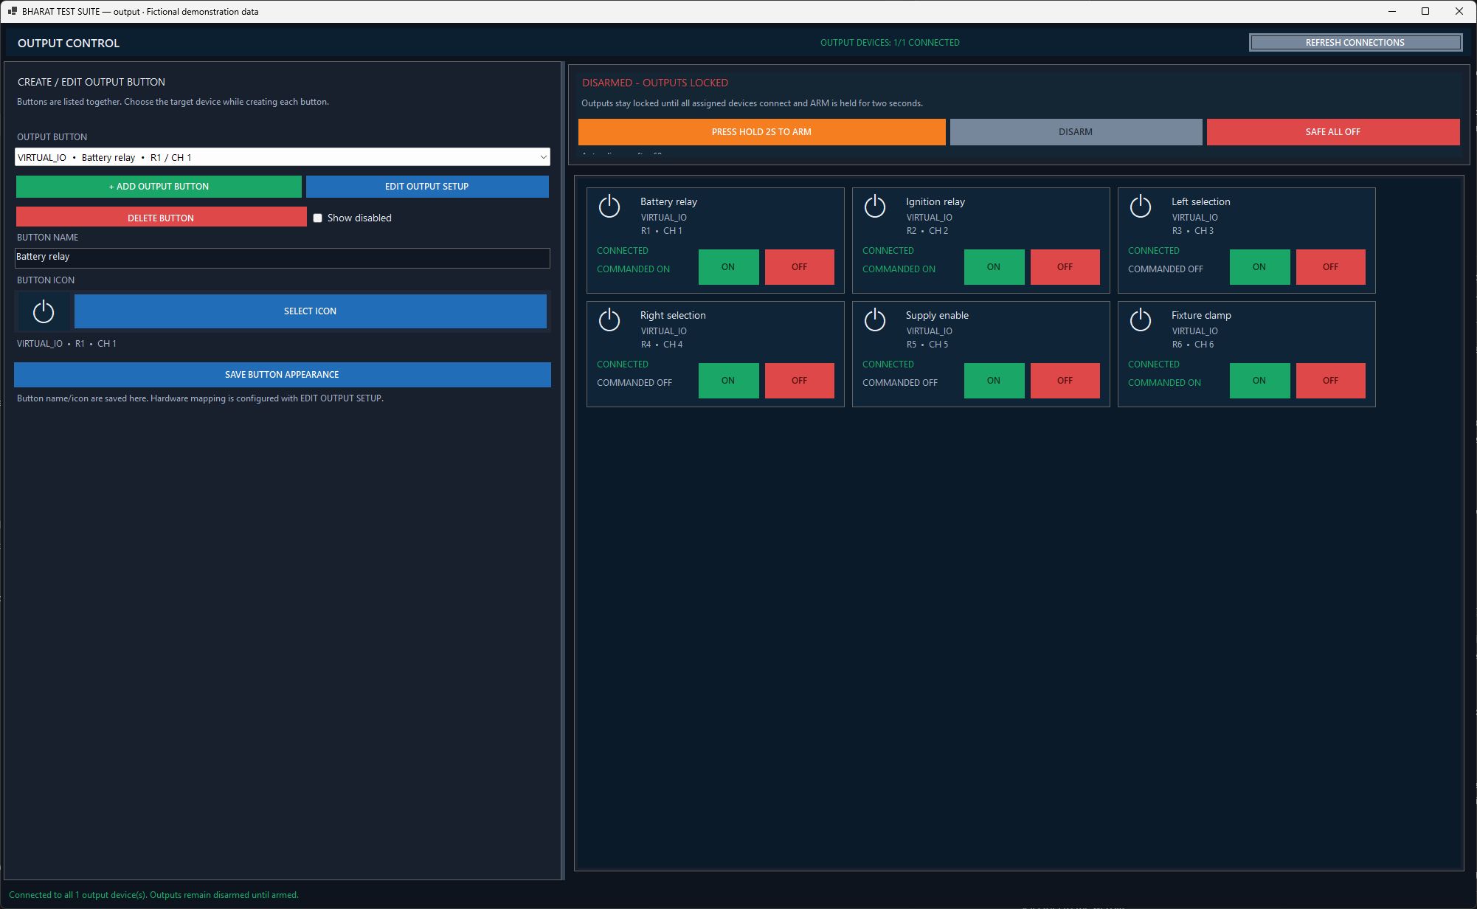Click the app icon in the title bar

point(13,11)
